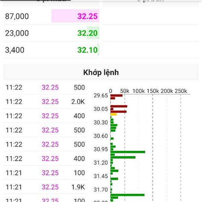
Task: Select the 32.20 bid price cell
Action: coord(88,33)
